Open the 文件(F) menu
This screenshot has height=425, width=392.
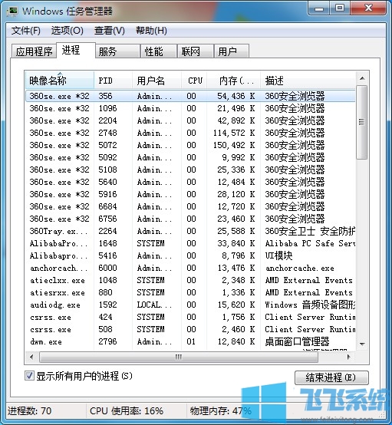26,31
